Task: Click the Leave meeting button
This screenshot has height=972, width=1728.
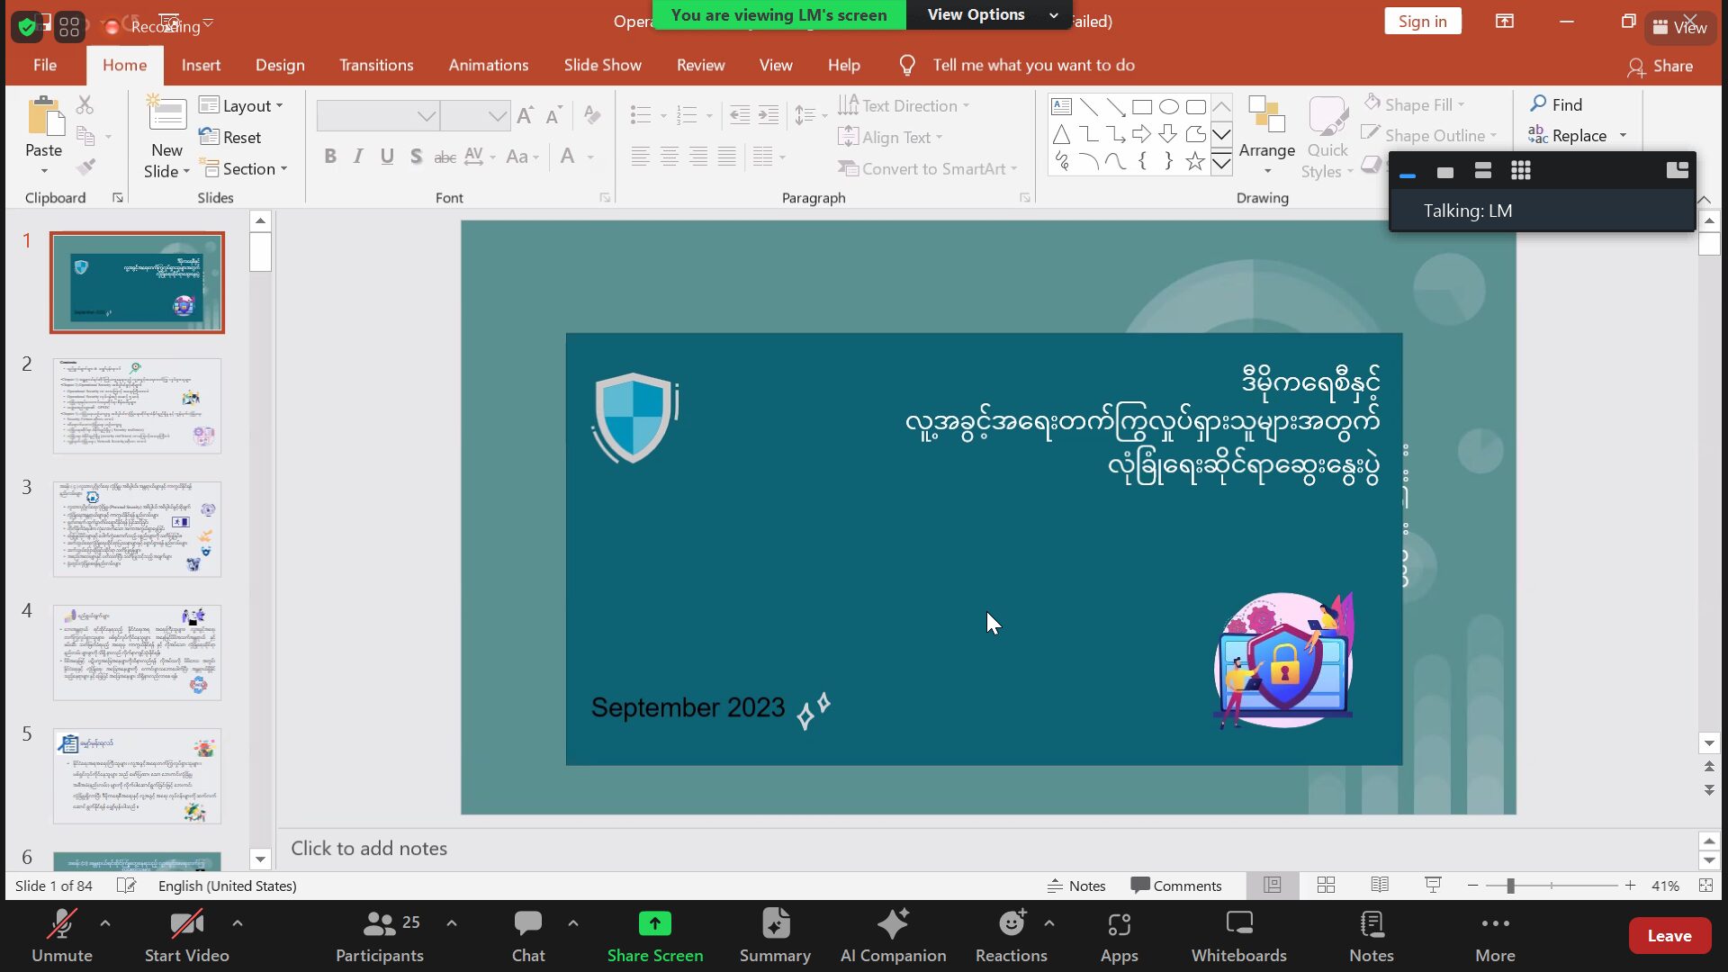Action: coord(1669,936)
